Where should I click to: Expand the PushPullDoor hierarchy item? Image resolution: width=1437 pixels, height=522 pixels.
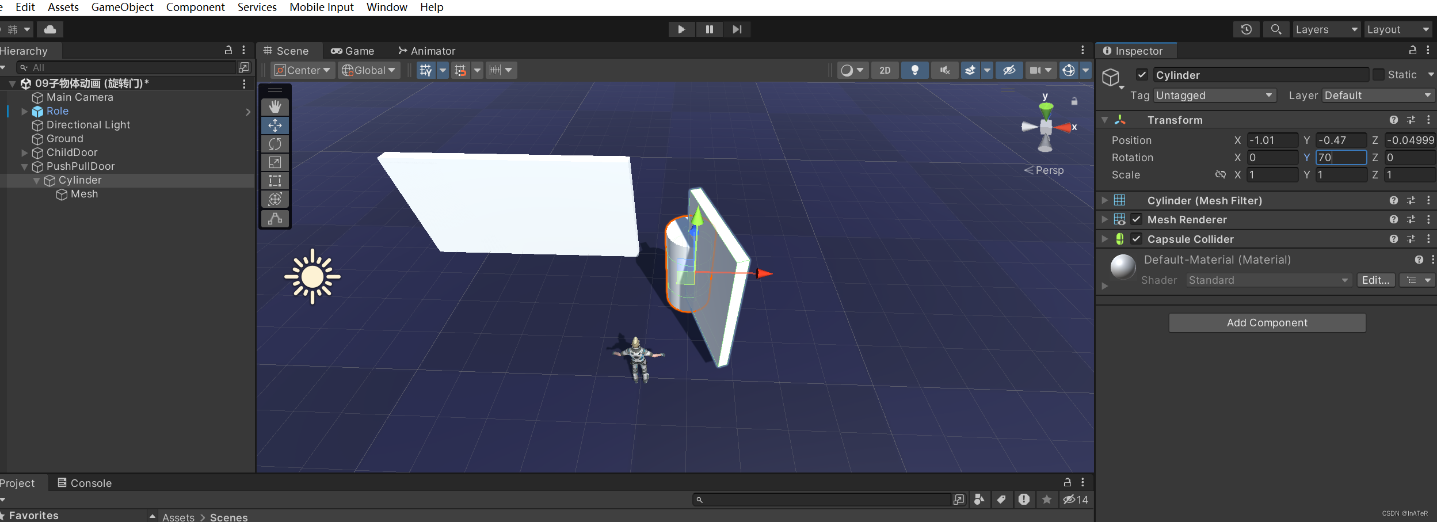coord(24,166)
